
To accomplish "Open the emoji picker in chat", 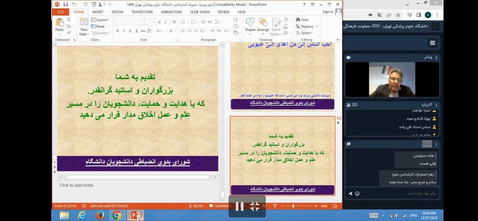I will (357, 194).
